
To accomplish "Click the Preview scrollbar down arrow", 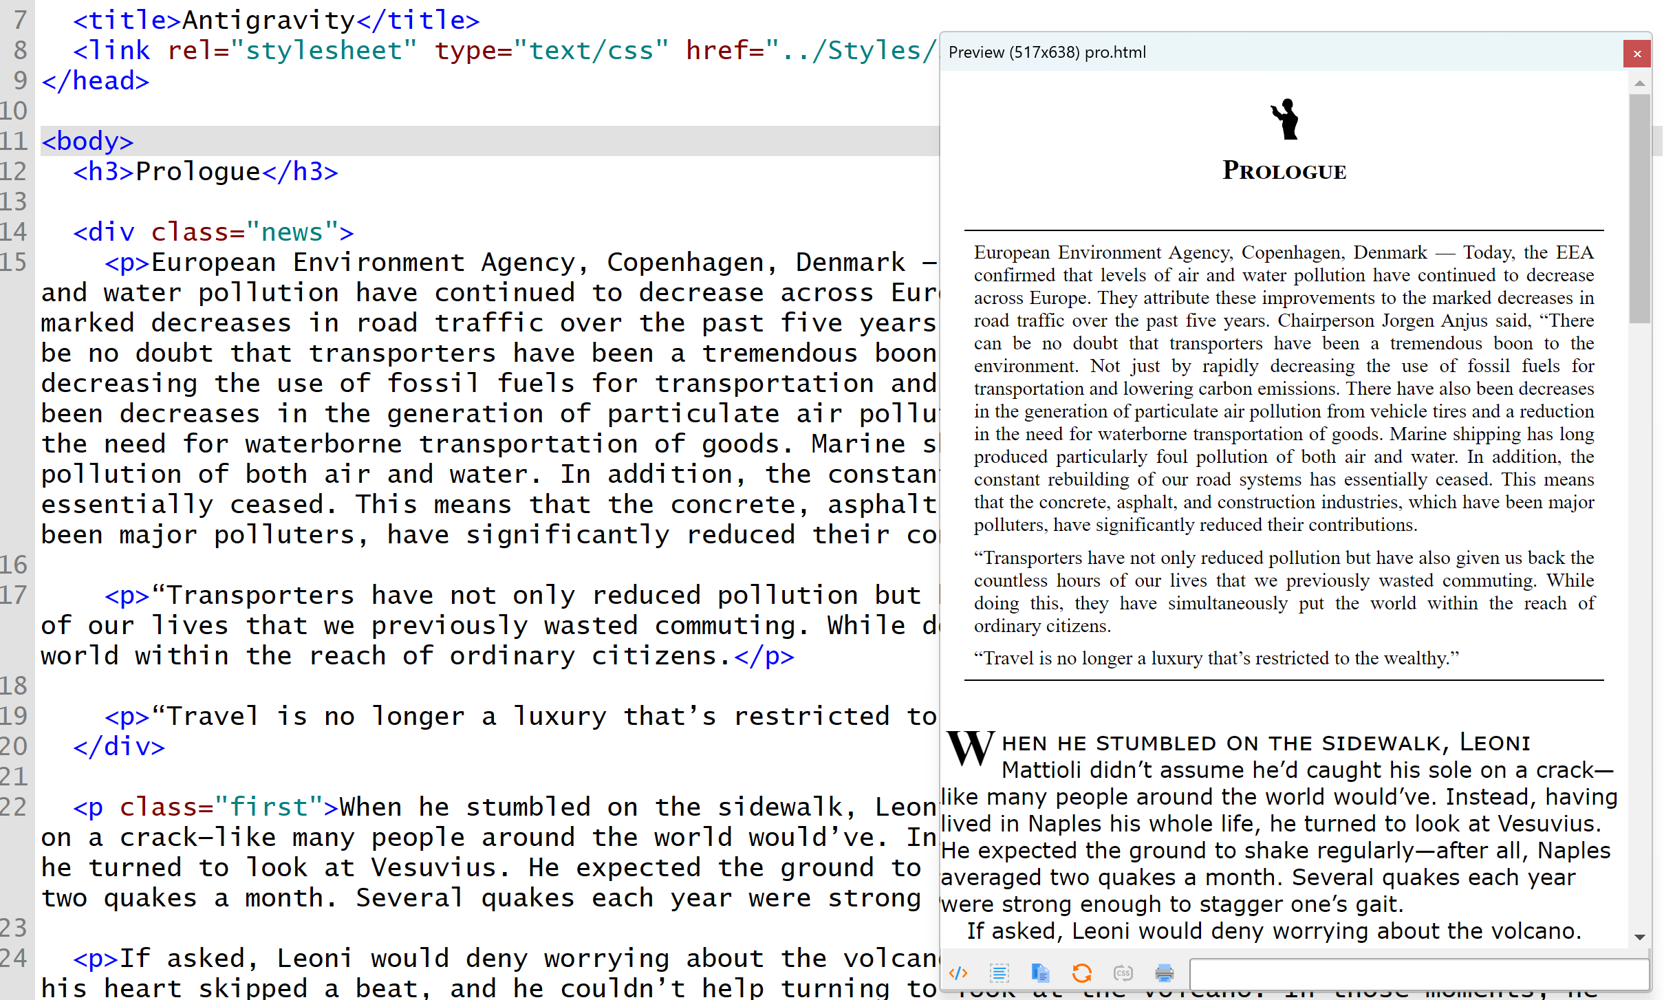I will point(1640,937).
